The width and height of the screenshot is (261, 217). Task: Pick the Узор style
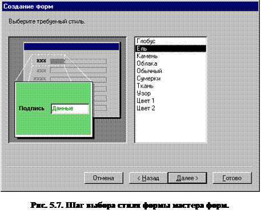[x=170, y=93]
